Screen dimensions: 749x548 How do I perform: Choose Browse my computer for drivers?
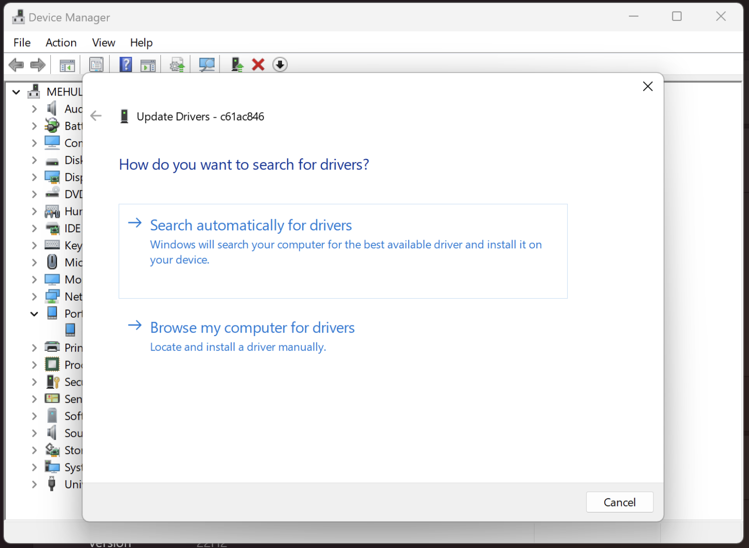point(252,328)
